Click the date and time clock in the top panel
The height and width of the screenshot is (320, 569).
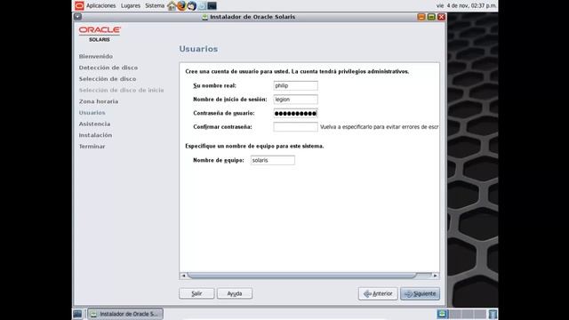click(x=466, y=5)
